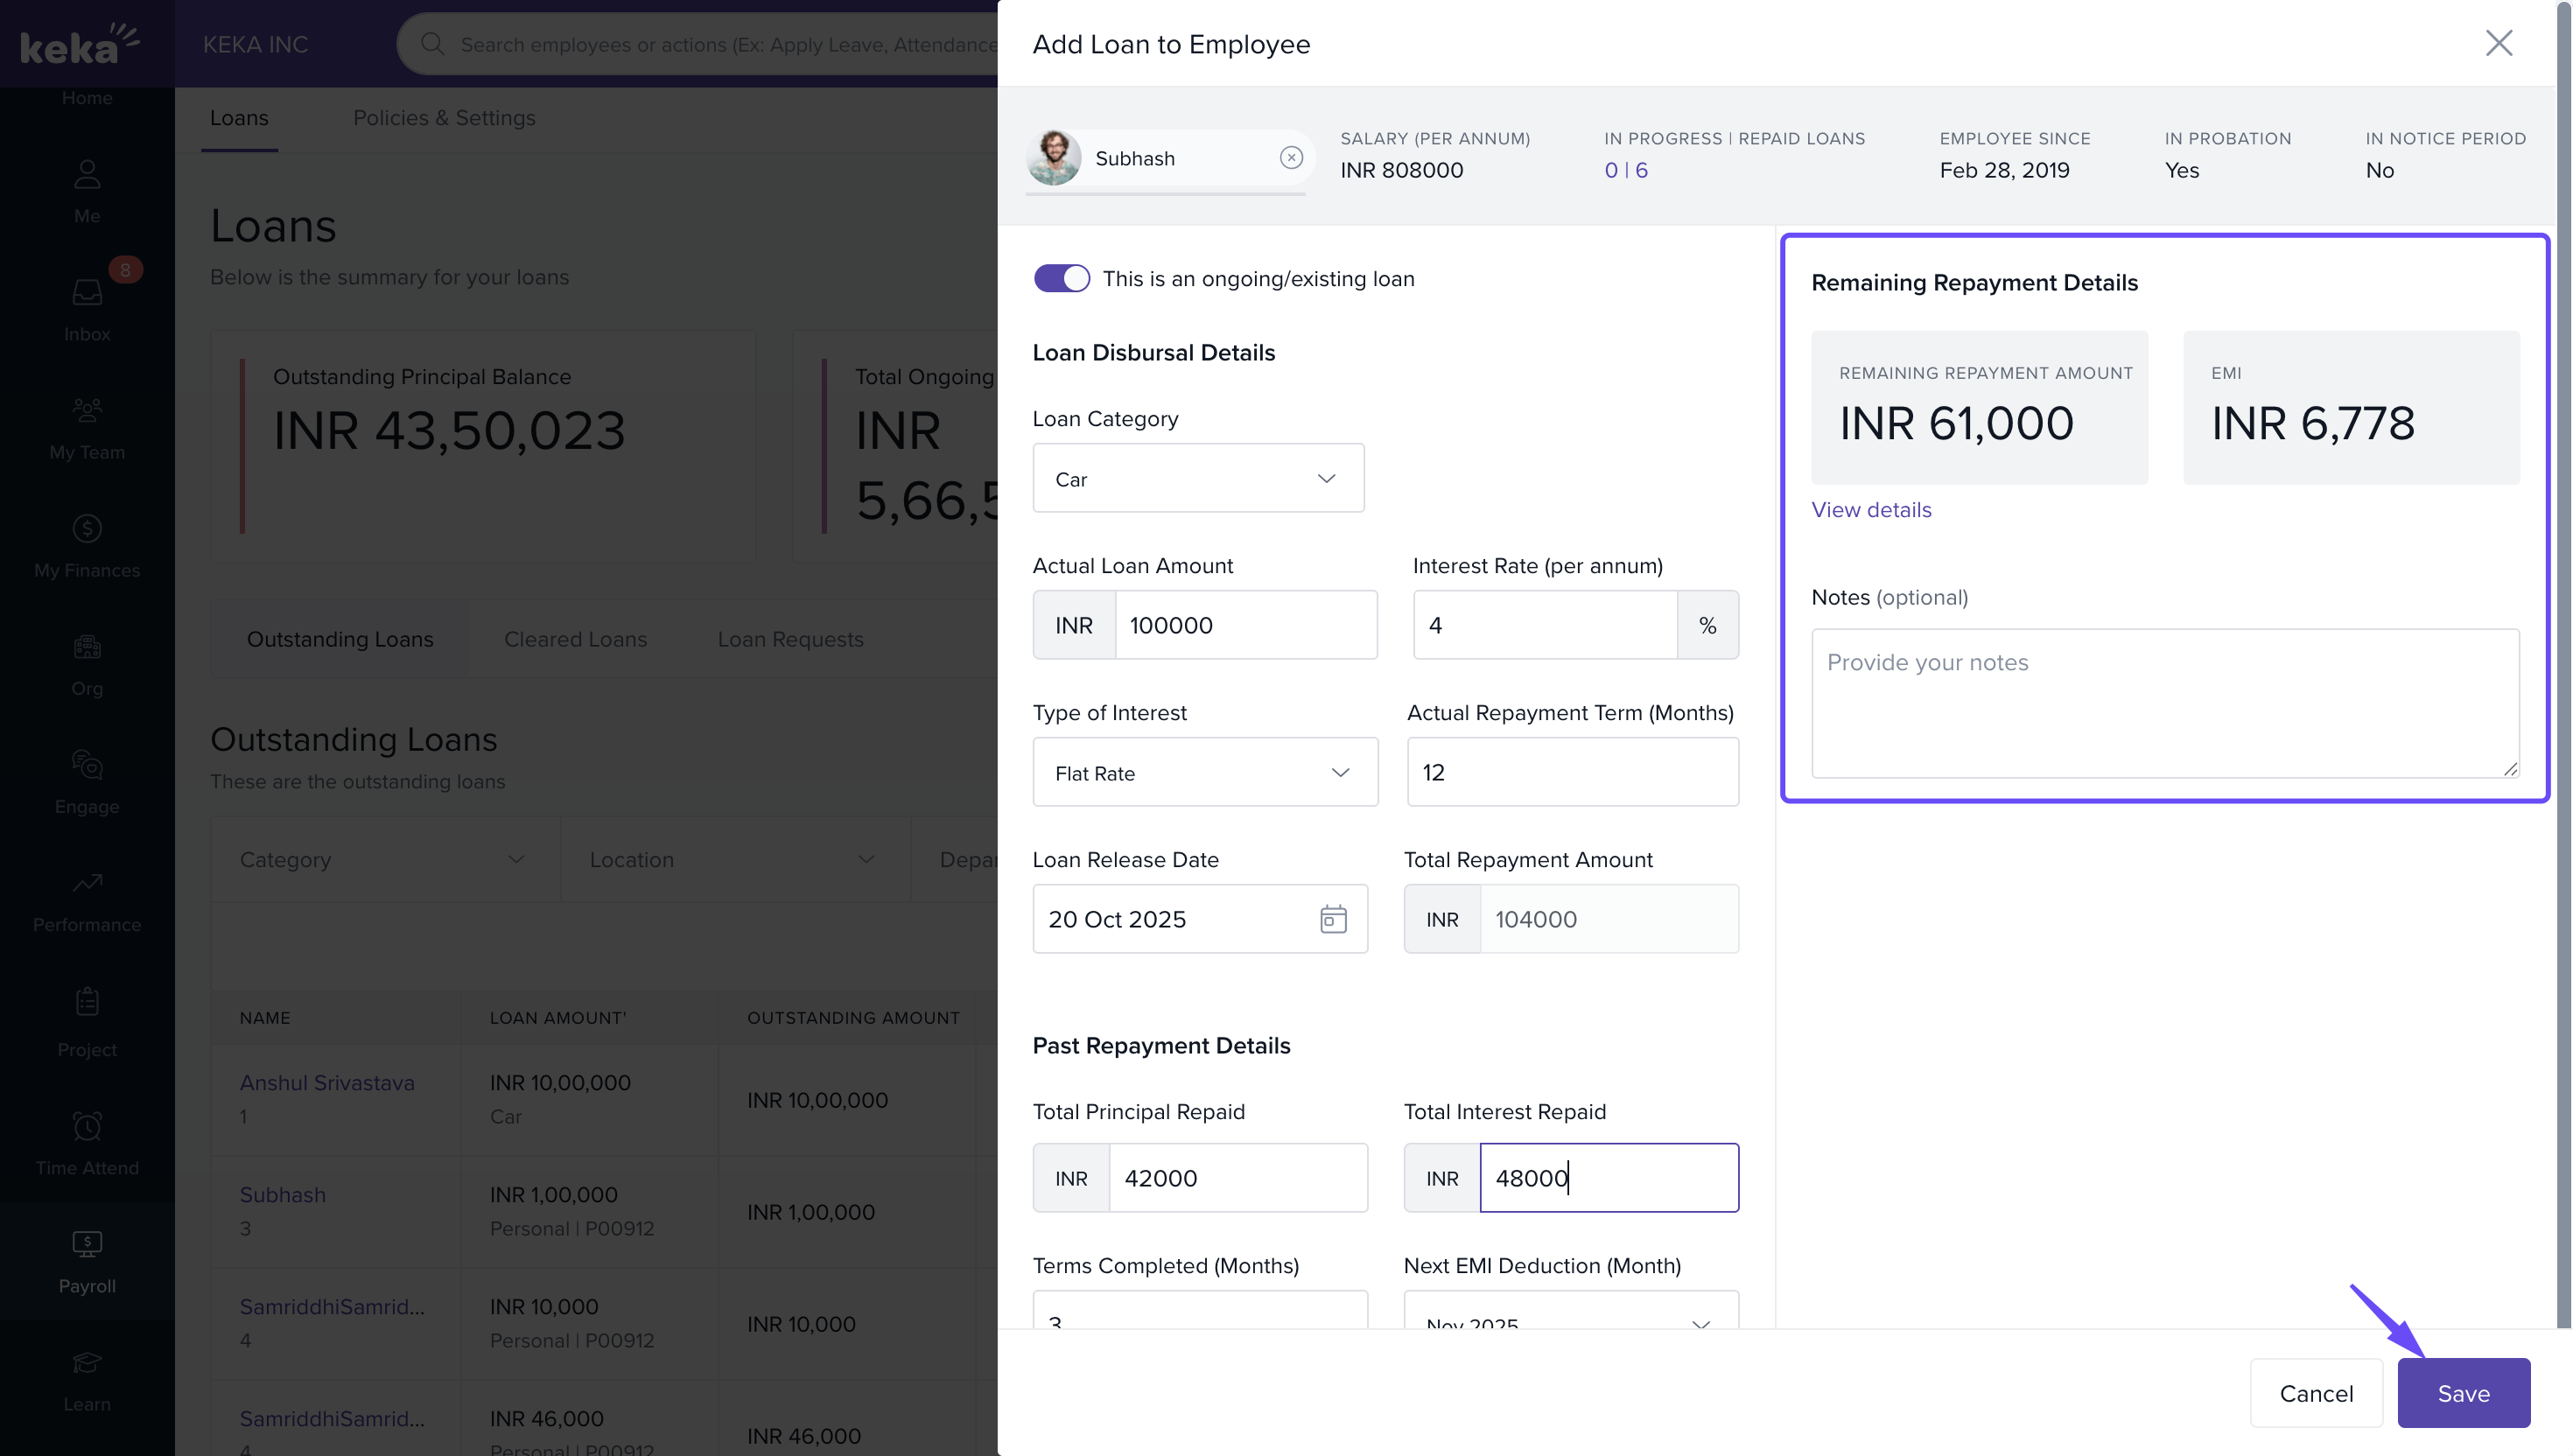
Task: Switch to Cleared Loans tab
Action: [575, 639]
